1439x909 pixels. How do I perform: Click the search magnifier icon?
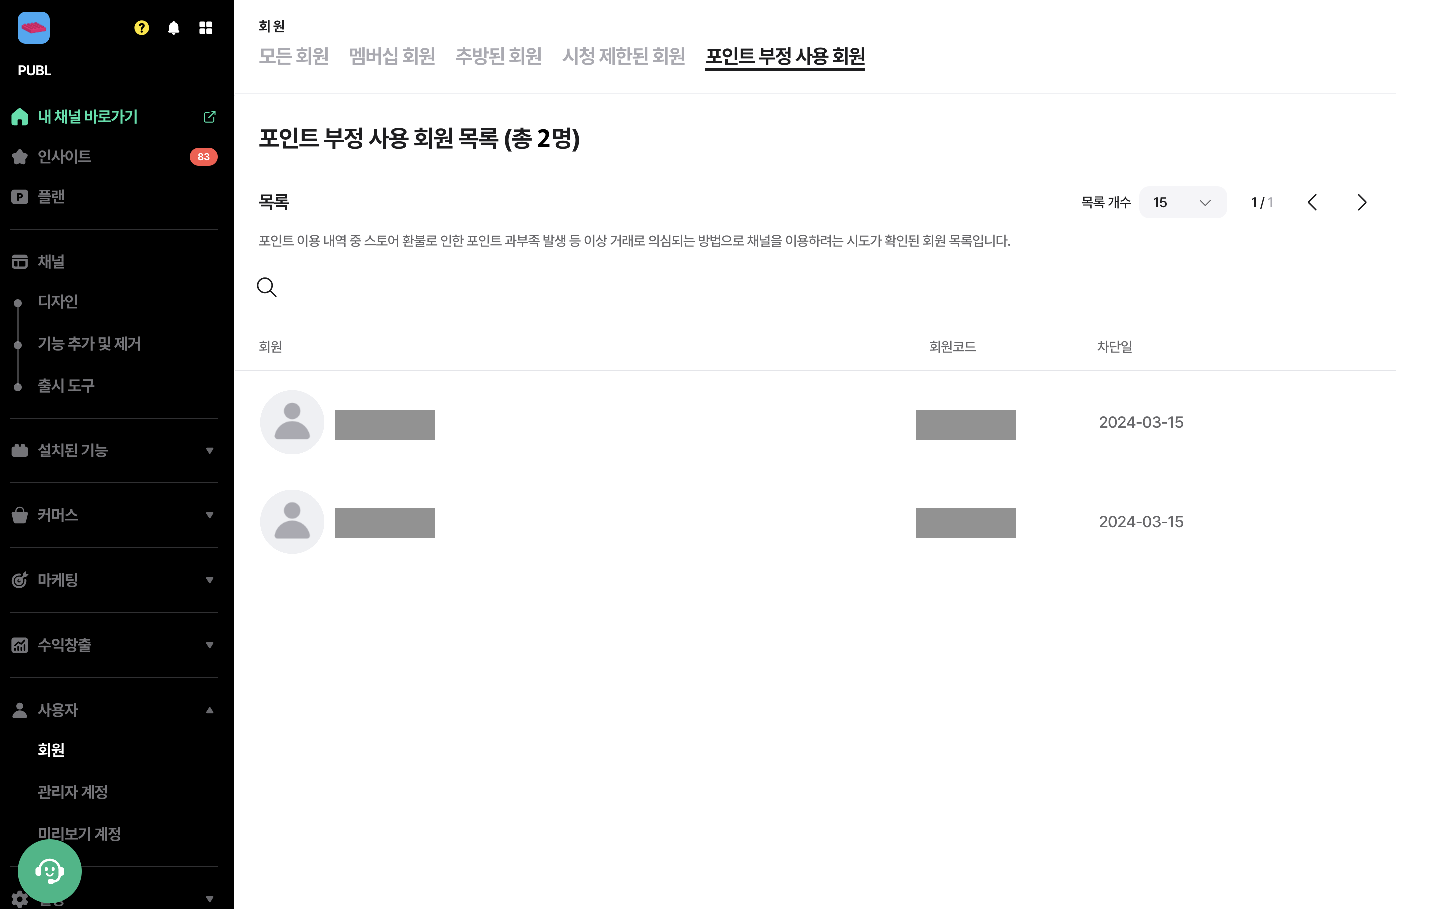[267, 287]
